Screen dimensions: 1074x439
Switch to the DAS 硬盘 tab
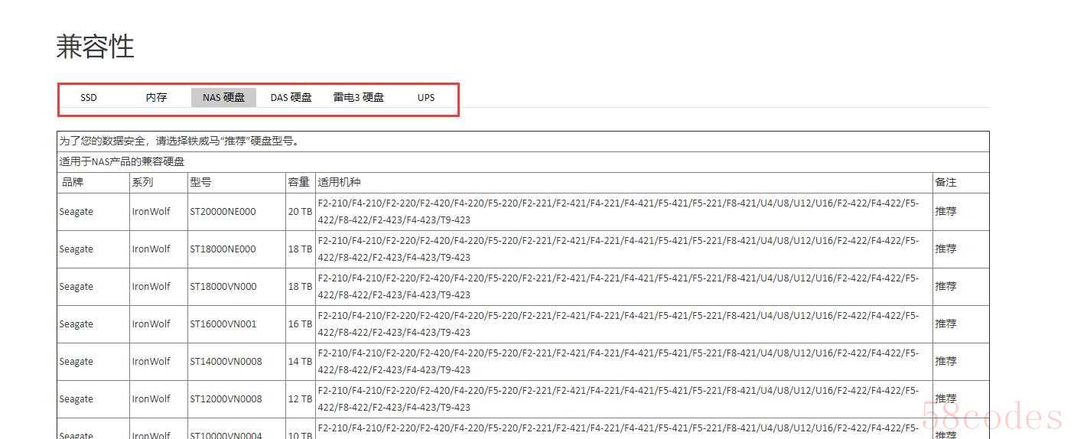291,98
